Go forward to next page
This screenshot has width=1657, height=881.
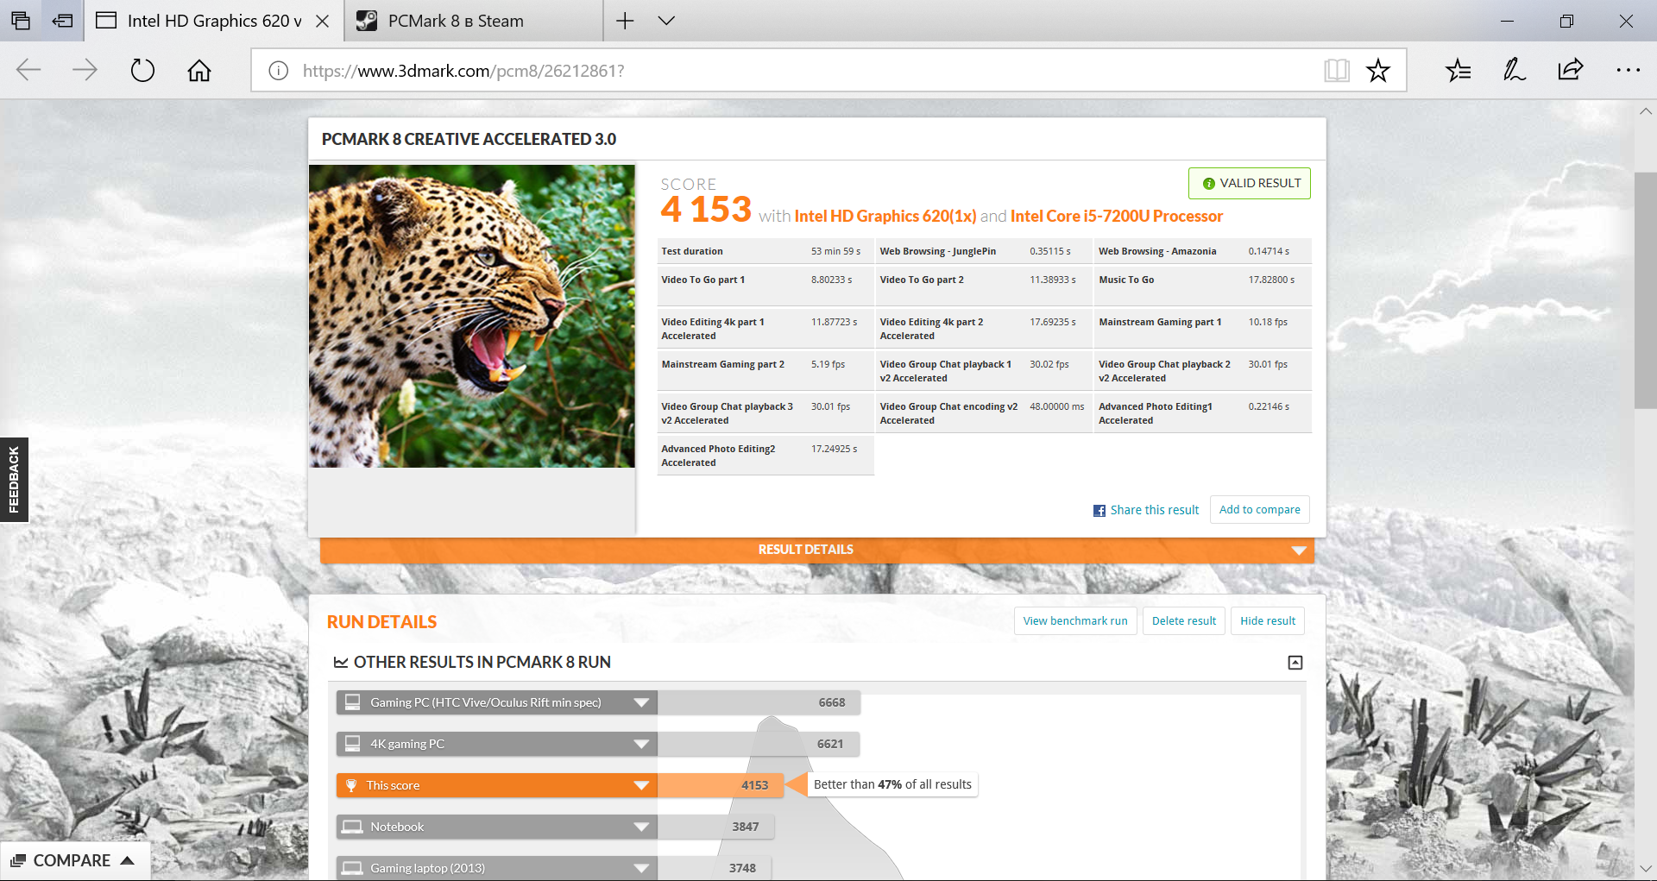[85, 70]
